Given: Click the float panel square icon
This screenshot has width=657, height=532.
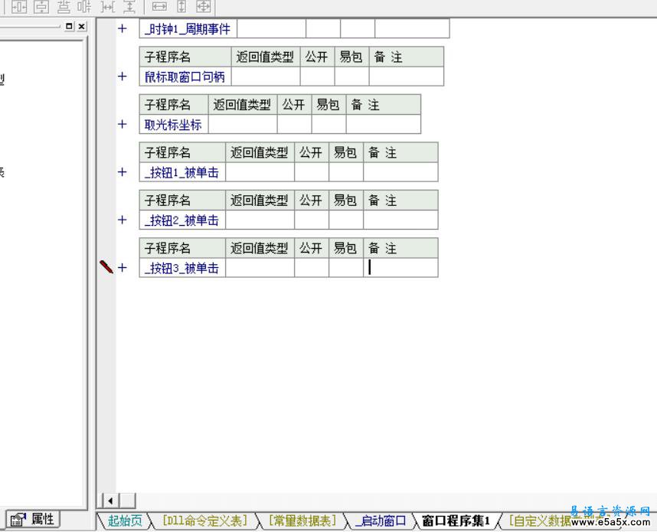Looking at the screenshot, I should pyautogui.click(x=69, y=26).
